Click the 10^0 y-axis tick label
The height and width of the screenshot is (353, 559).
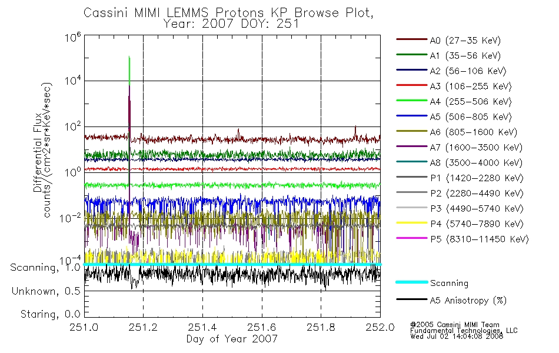73,172
